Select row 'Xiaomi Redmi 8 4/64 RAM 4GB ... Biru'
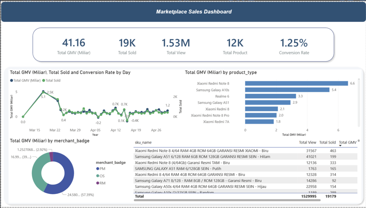Viewport: 366px width, 208px height. coord(245,174)
